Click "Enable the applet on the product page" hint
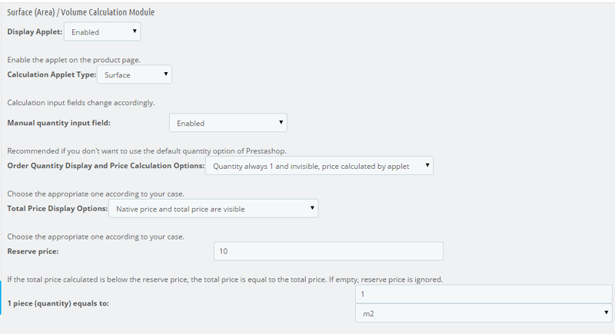This screenshot has height=334, width=615. click(x=74, y=59)
